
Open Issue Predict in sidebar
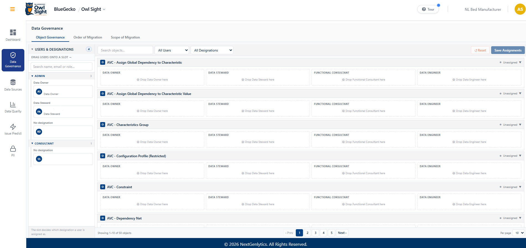point(13,129)
